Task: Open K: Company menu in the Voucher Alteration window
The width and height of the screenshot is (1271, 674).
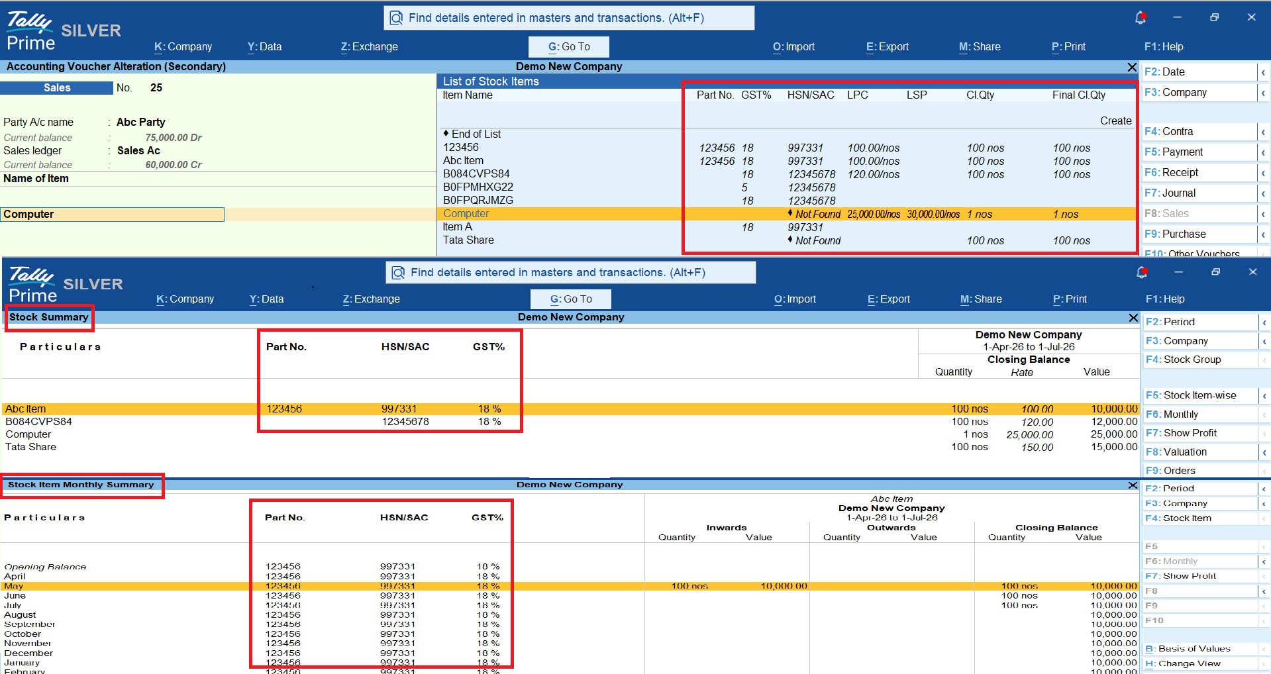Action: (x=183, y=47)
